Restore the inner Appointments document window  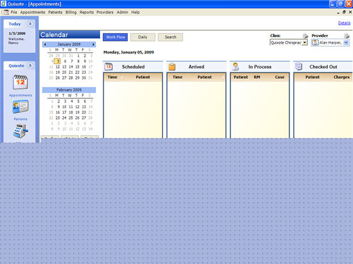click(x=344, y=12)
